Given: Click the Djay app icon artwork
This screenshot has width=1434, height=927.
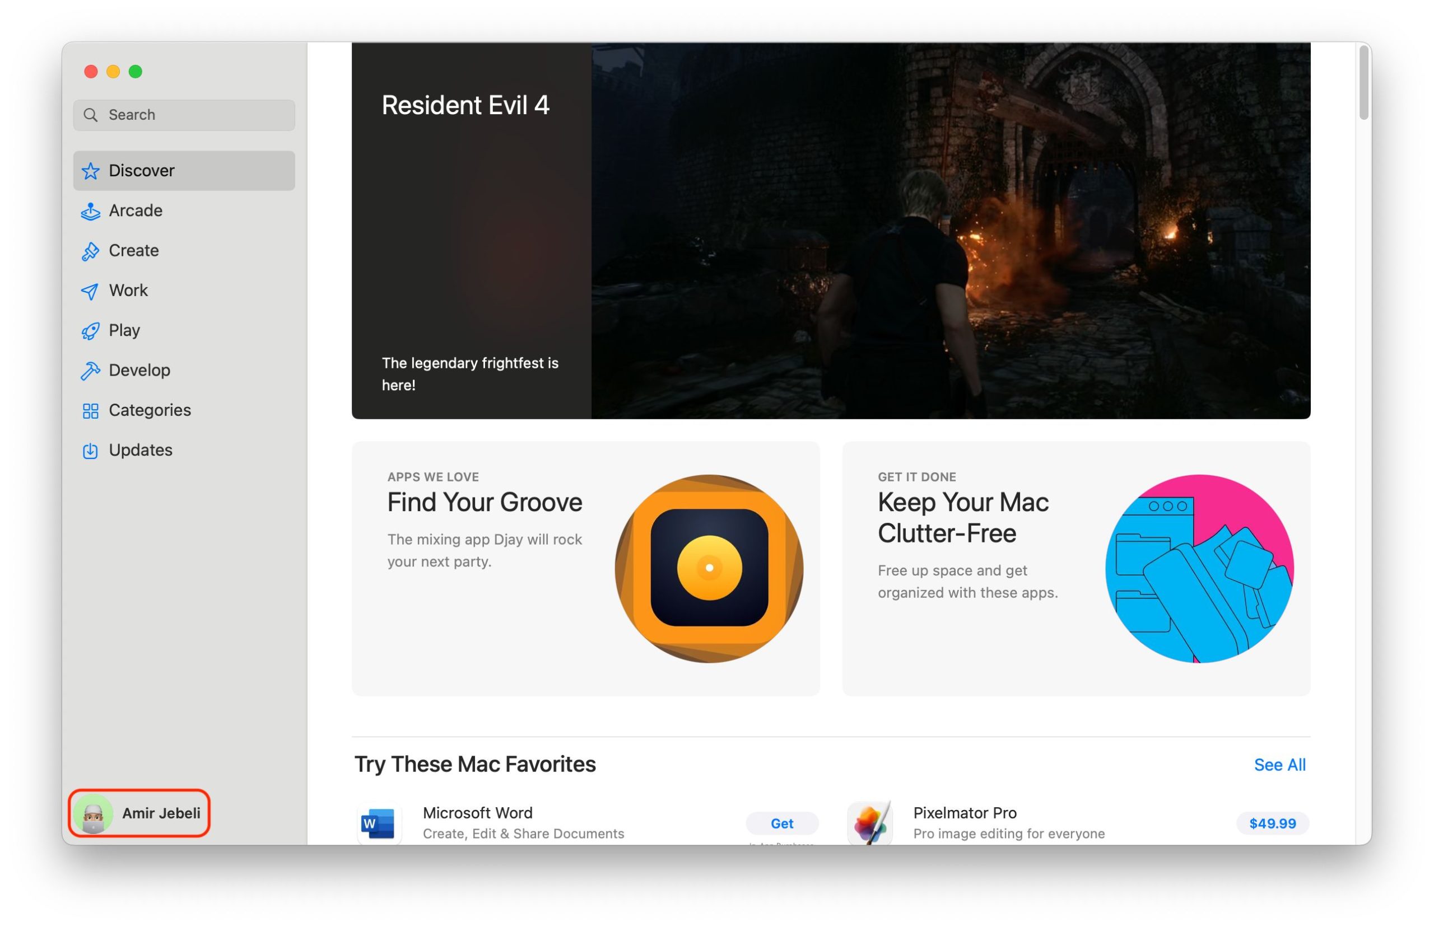Looking at the screenshot, I should pos(709,568).
